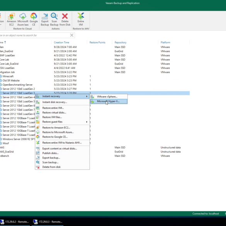Select the vdbench backup row
Viewport: 226px width, 226px height.
pyautogui.click(x=95, y=156)
